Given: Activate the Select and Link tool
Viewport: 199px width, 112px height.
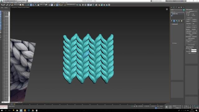Looking at the screenshot, I should click(7, 5).
